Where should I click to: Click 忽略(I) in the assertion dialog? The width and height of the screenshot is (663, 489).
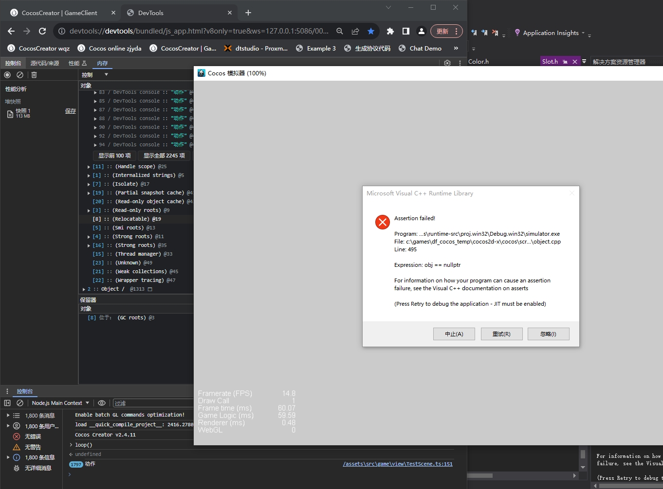coord(549,334)
